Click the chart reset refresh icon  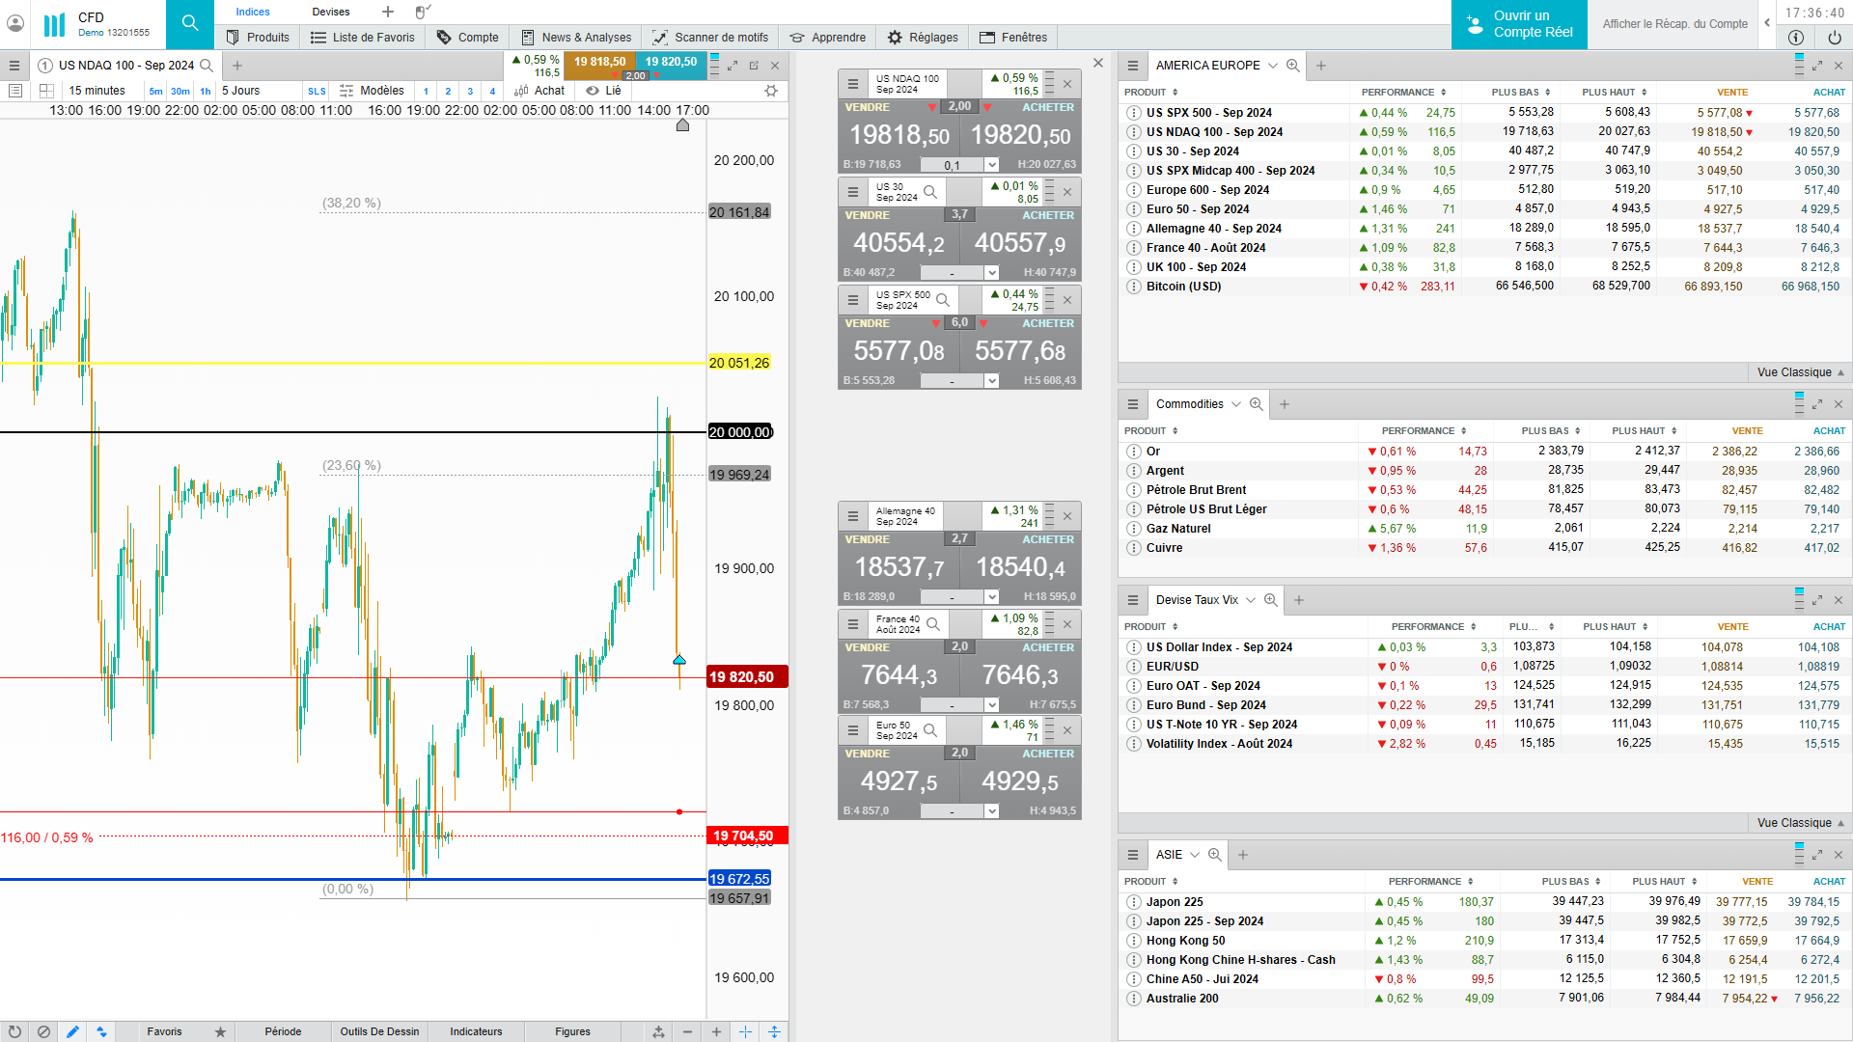point(14,1031)
